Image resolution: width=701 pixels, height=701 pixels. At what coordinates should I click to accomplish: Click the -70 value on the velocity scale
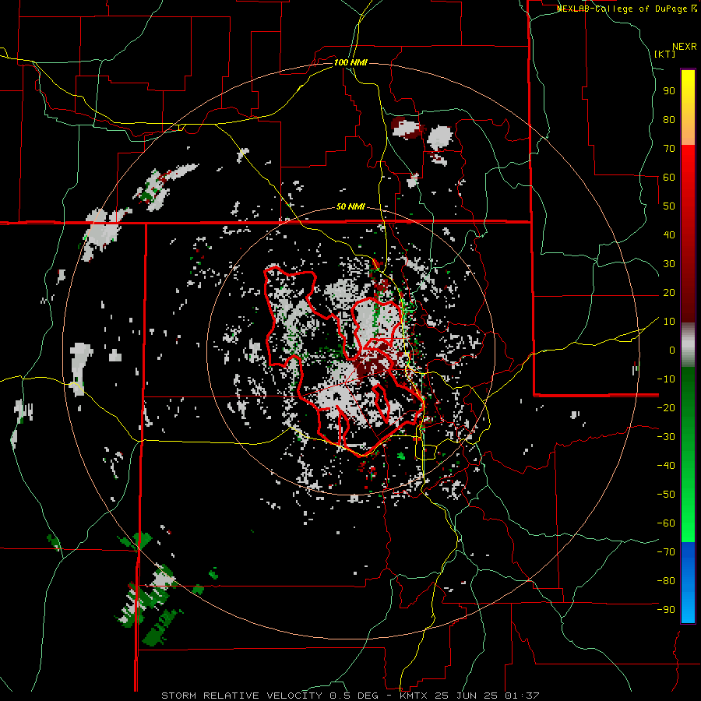tap(666, 552)
